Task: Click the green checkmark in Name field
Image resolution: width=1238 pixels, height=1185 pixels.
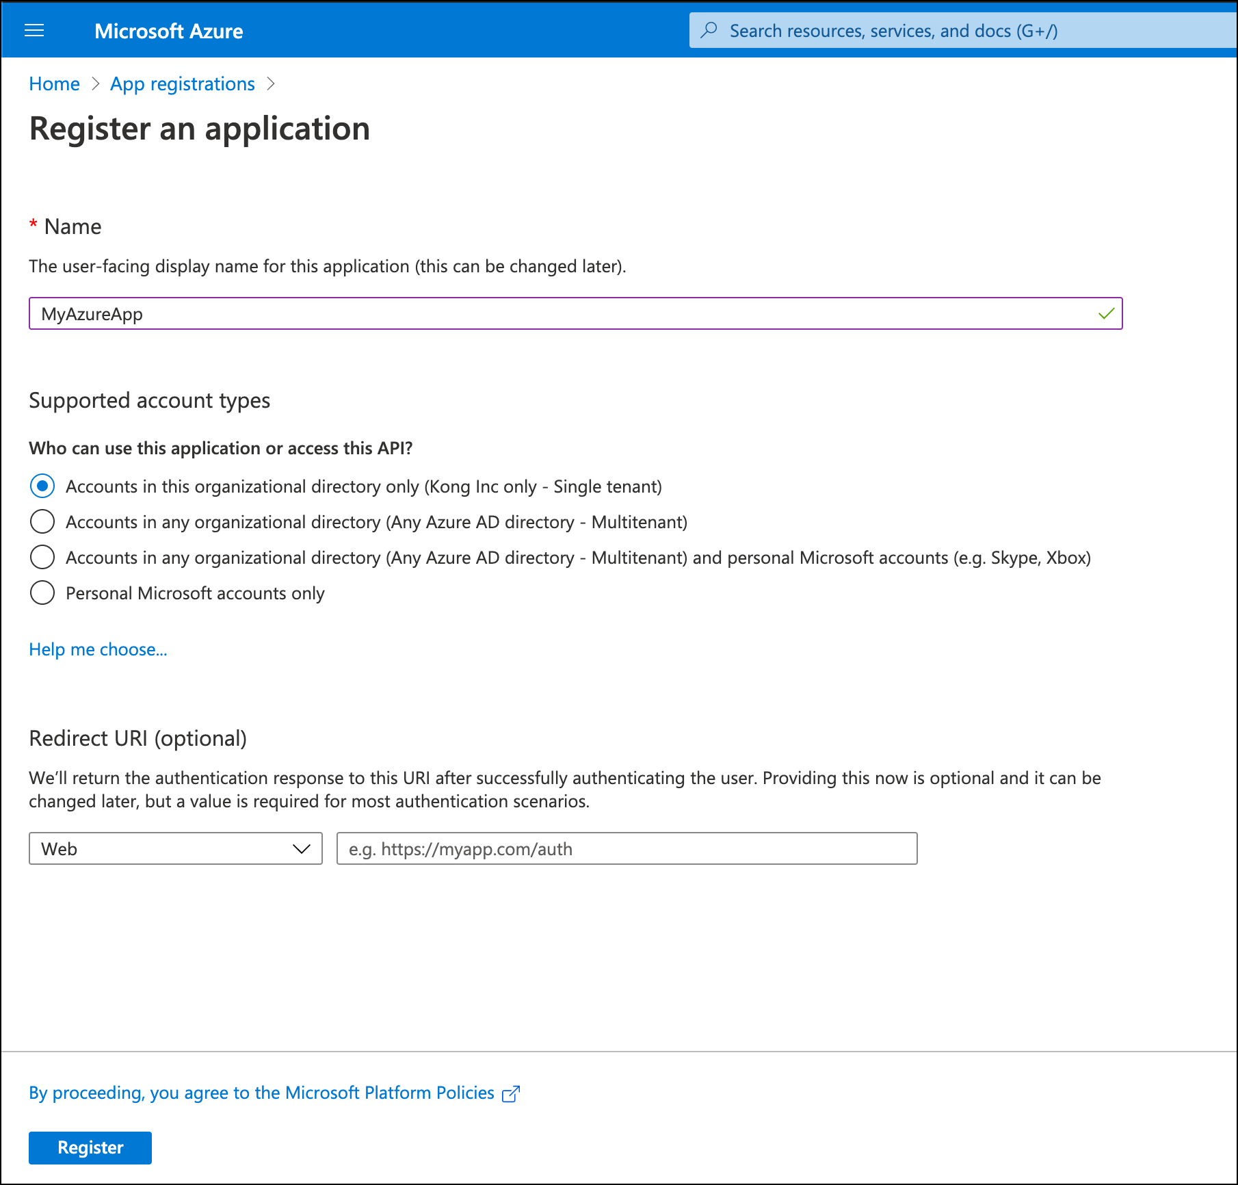Action: click(x=1106, y=314)
